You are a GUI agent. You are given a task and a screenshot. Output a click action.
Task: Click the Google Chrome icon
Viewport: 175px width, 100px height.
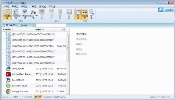[x=8, y=92]
